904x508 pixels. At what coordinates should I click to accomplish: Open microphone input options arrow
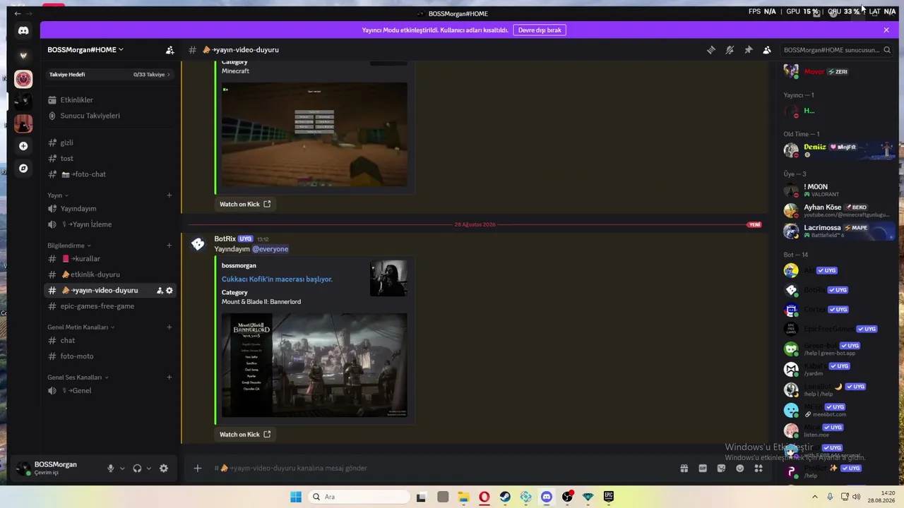[122, 468]
